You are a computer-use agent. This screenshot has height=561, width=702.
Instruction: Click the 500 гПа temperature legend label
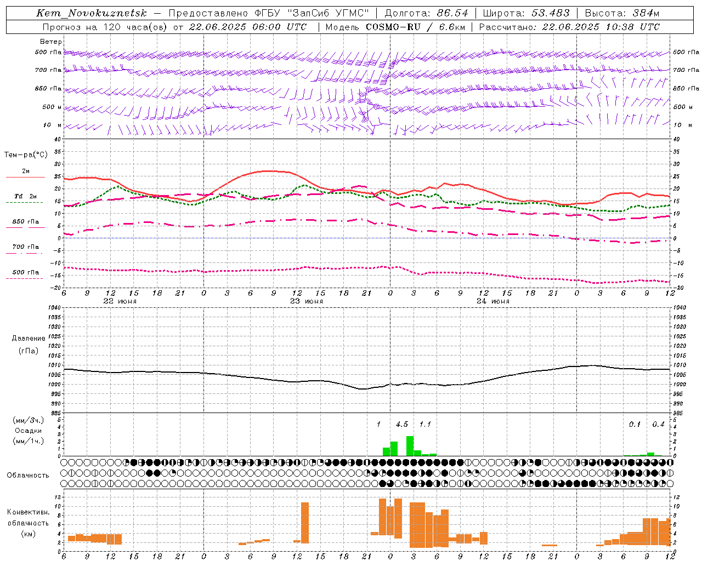(26, 272)
